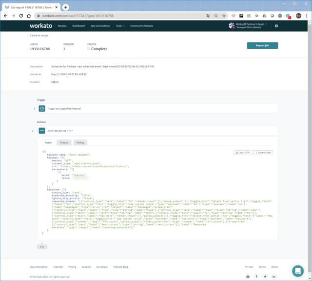The image size is (312, 281).
Task: Click the scheduler clock trigger icon
Action: coord(42,108)
